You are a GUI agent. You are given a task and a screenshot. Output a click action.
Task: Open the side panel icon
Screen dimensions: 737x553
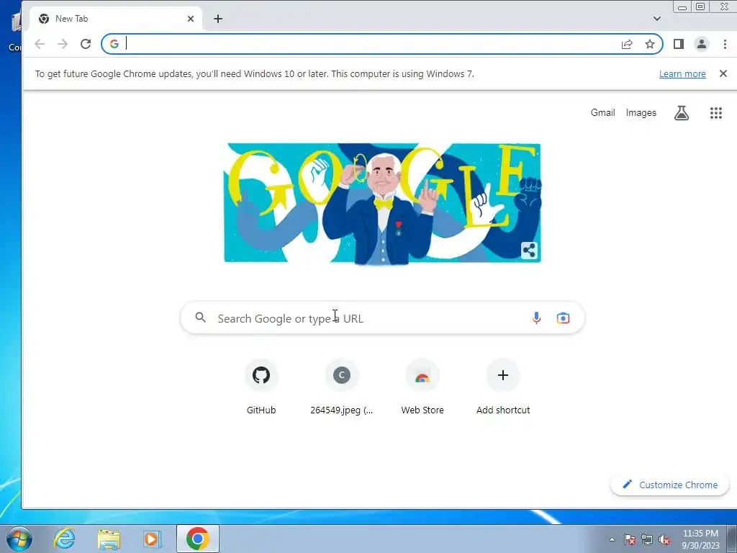(678, 44)
